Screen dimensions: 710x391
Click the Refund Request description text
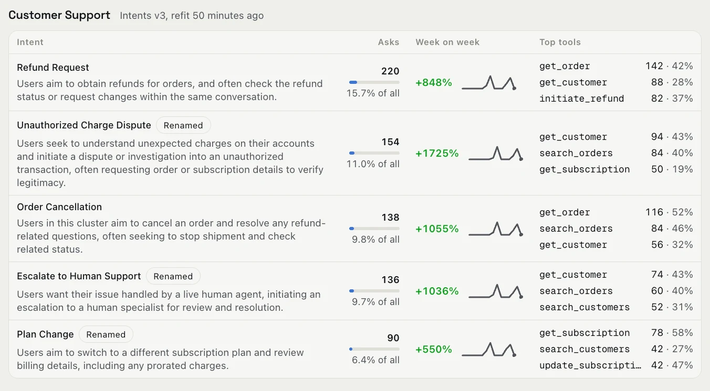pyautogui.click(x=170, y=90)
